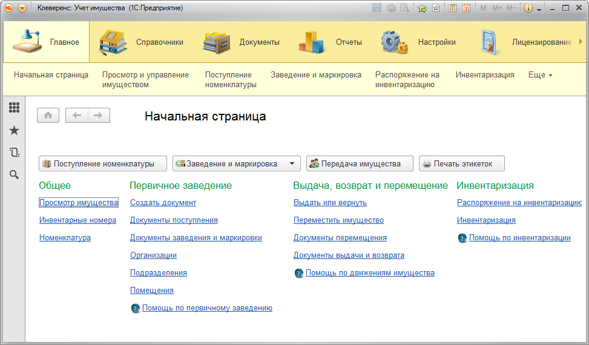Open Помощь по первичному заведению link

(207, 308)
